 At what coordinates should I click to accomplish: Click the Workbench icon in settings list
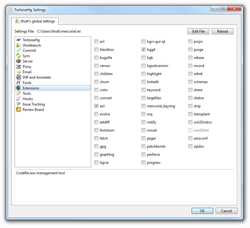[x=19, y=45]
